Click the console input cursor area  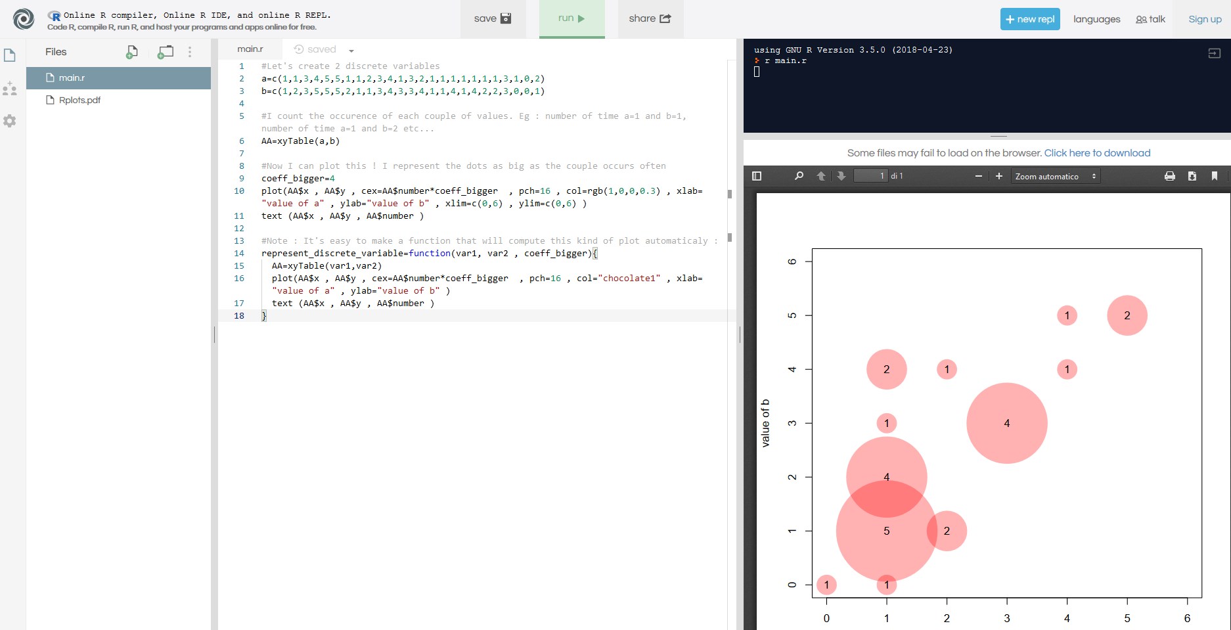click(x=757, y=72)
